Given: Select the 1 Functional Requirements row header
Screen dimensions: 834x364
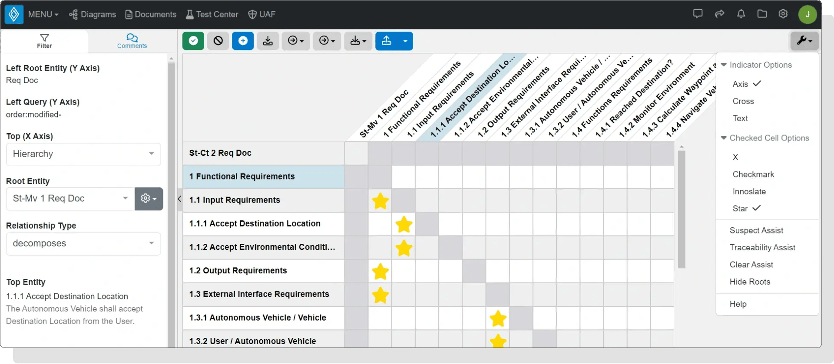Looking at the screenshot, I should (x=264, y=177).
